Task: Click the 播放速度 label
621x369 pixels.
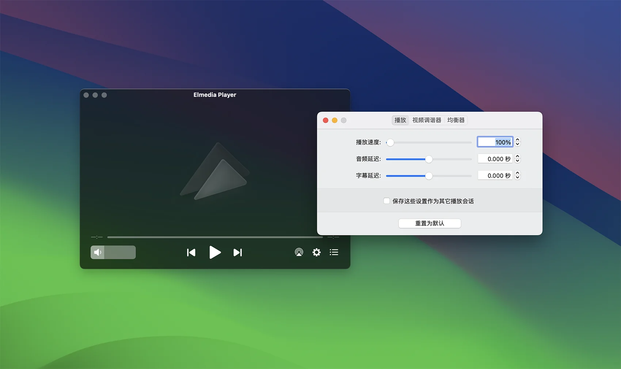Action: click(x=368, y=142)
